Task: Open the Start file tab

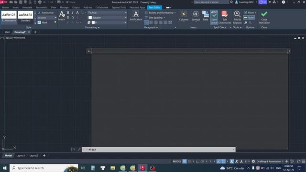Action: coord(7,32)
